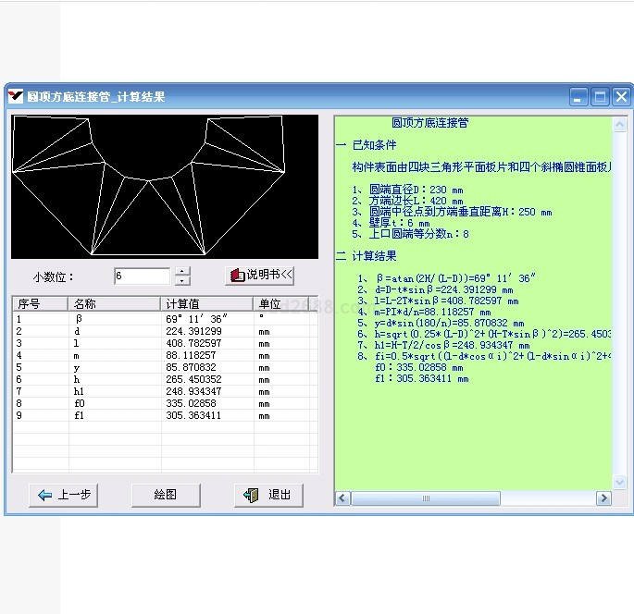This screenshot has height=614, width=634.
Task: Decrease decimal places with down stepper
Action: click(x=182, y=280)
